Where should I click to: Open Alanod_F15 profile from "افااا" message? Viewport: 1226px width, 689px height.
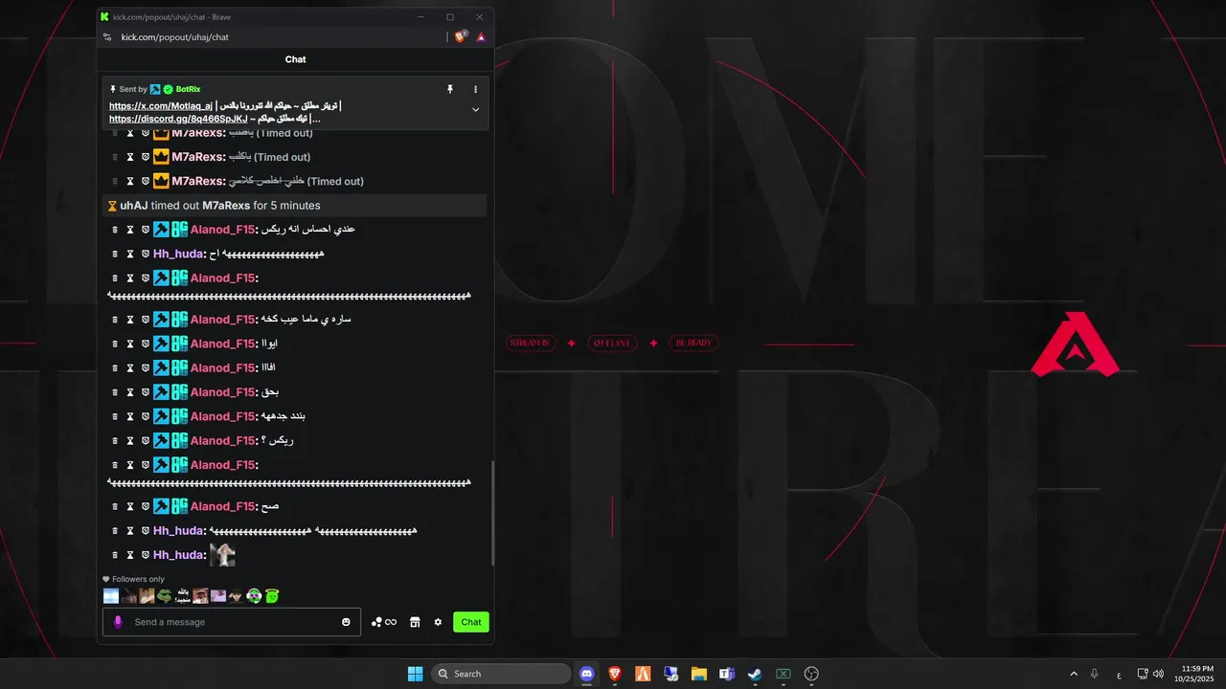click(x=223, y=367)
